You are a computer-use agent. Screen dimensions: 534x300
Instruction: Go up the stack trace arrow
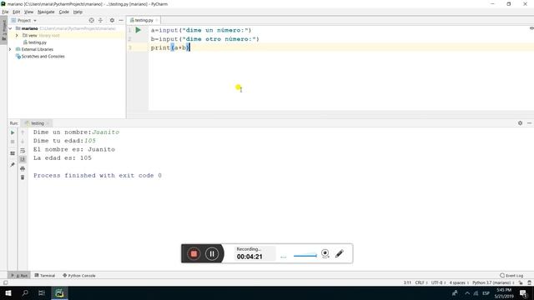(x=23, y=132)
